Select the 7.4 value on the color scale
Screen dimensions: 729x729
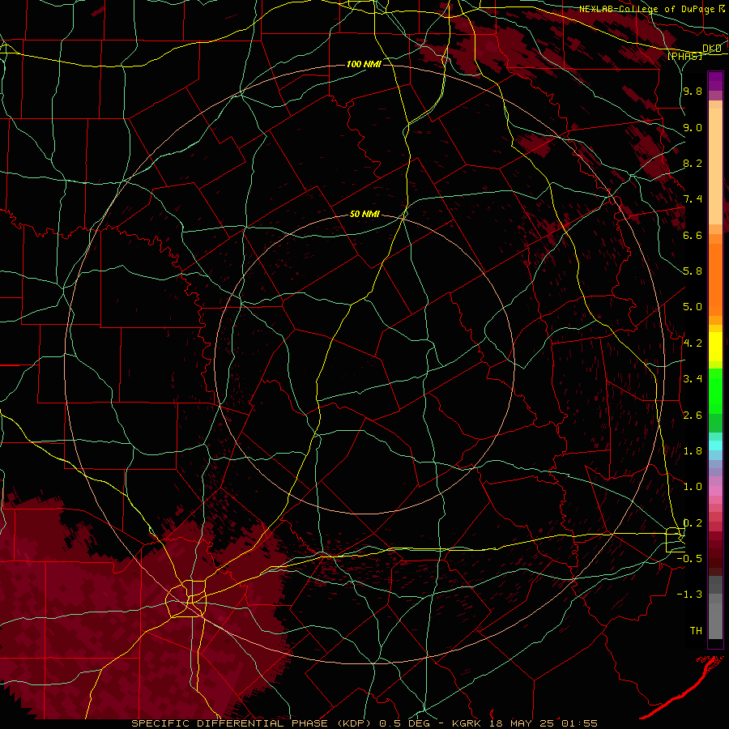tap(693, 199)
